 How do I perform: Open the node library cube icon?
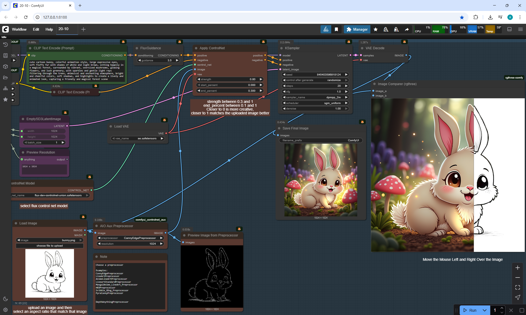(5, 67)
